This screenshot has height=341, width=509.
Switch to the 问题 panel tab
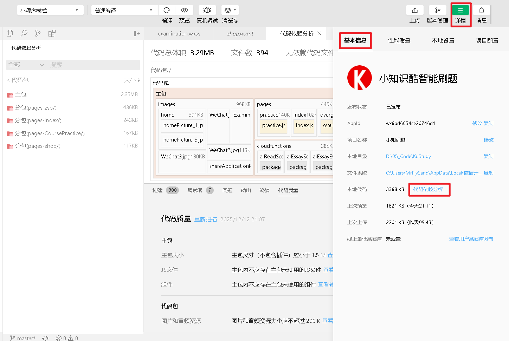click(x=227, y=190)
